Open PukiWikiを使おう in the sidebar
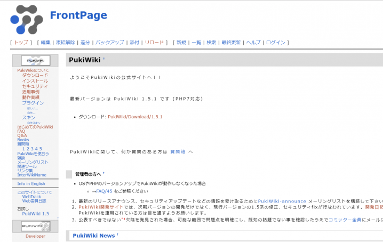Image resolution: width=383 pixels, height=242 pixels. coord(33,154)
